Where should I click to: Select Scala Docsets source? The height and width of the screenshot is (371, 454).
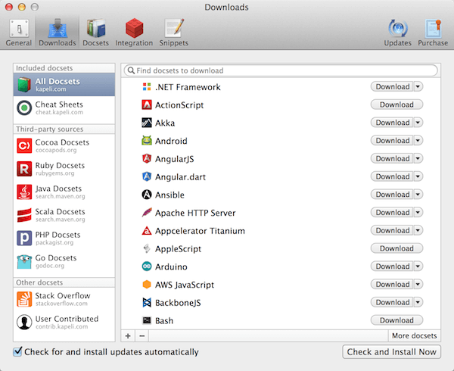pos(64,215)
